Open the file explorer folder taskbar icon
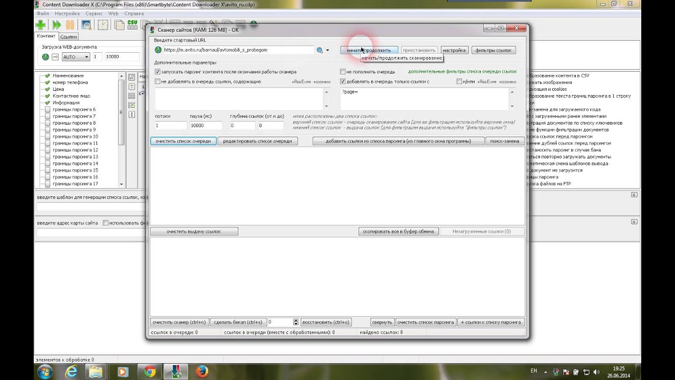 click(x=97, y=372)
